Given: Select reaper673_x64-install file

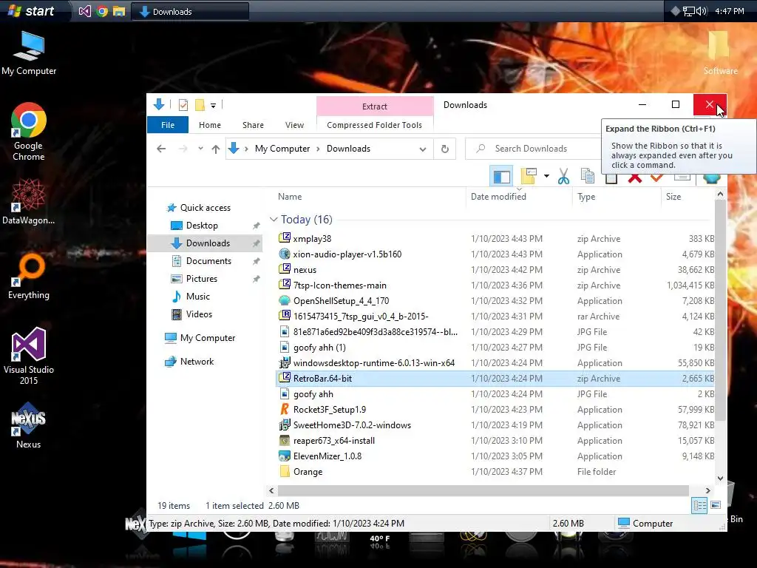Looking at the screenshot, I should tap(333, 441).
